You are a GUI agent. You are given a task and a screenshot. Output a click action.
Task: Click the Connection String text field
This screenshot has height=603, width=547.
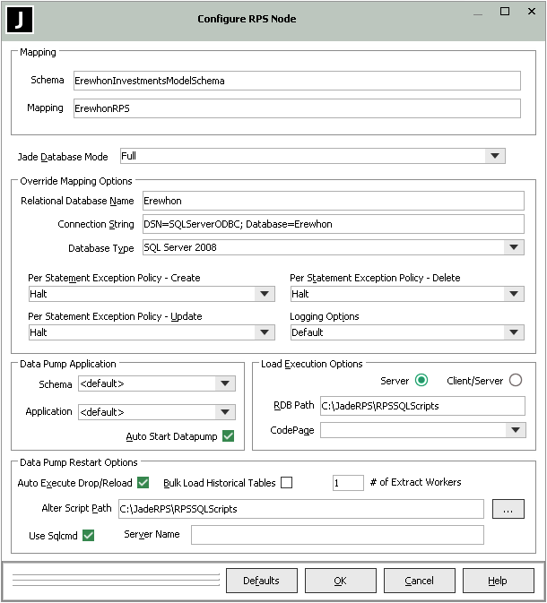point(332,223)
